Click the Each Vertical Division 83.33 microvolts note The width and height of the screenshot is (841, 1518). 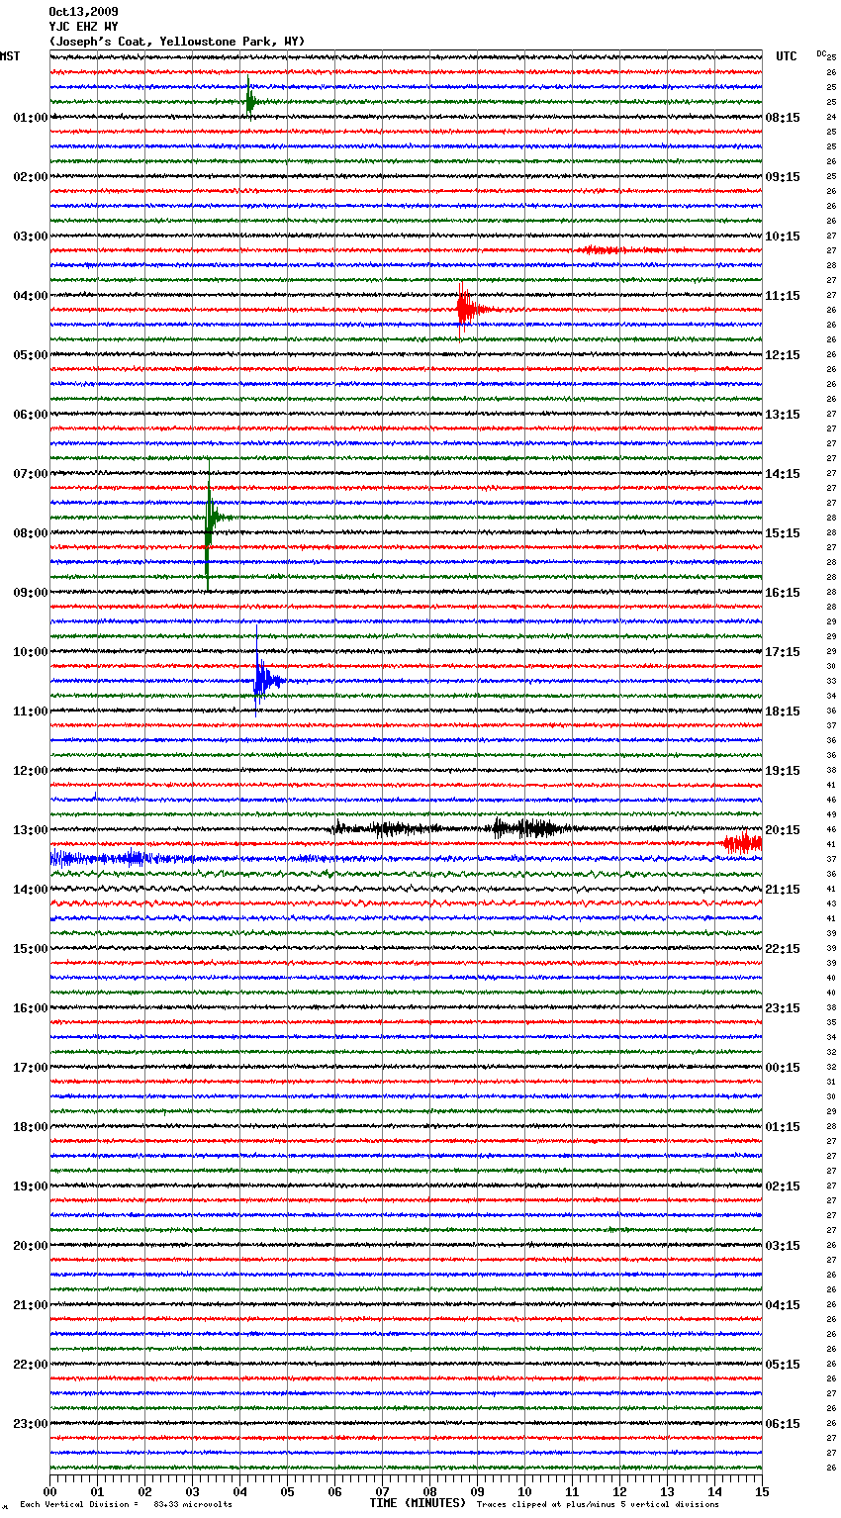click(126, 1504)
